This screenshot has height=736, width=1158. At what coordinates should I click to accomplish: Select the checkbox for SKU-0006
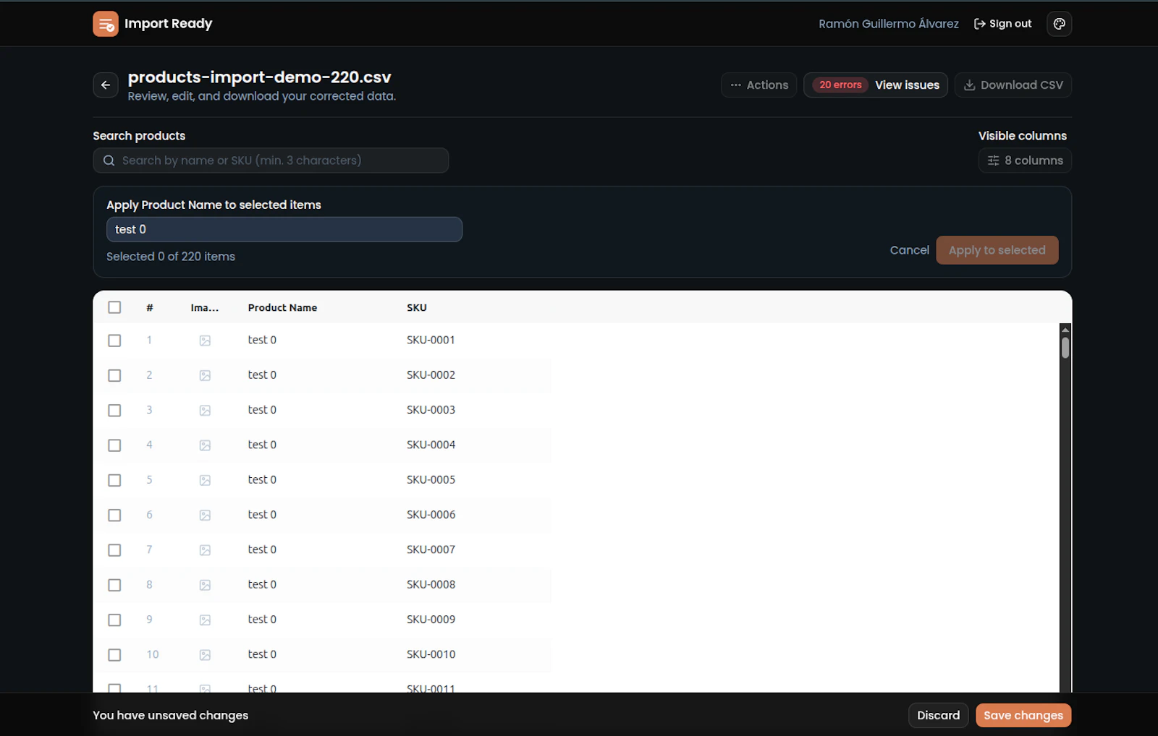click(x=114, y=515)
